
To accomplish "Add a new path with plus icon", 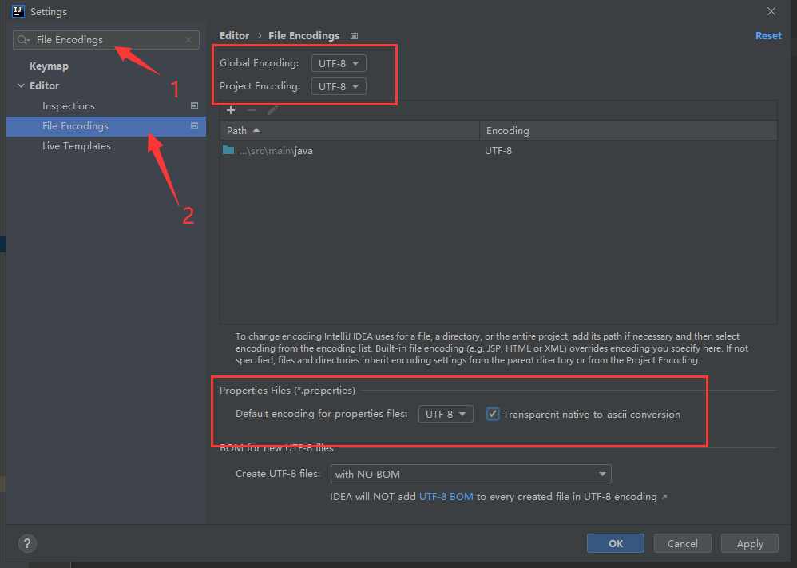I will (231, 110).
